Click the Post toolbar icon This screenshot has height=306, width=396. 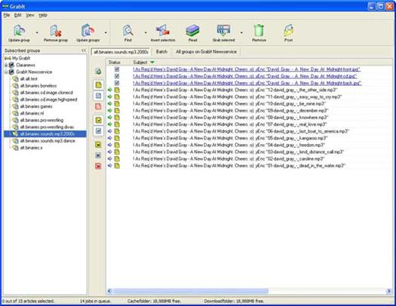[288, 31]
